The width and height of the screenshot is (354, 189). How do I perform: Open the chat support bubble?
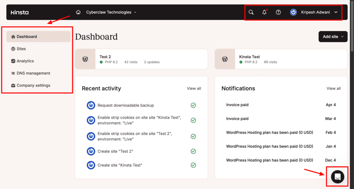click(337, 177)
